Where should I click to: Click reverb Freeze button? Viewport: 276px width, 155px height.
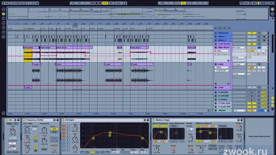point(213,146)
